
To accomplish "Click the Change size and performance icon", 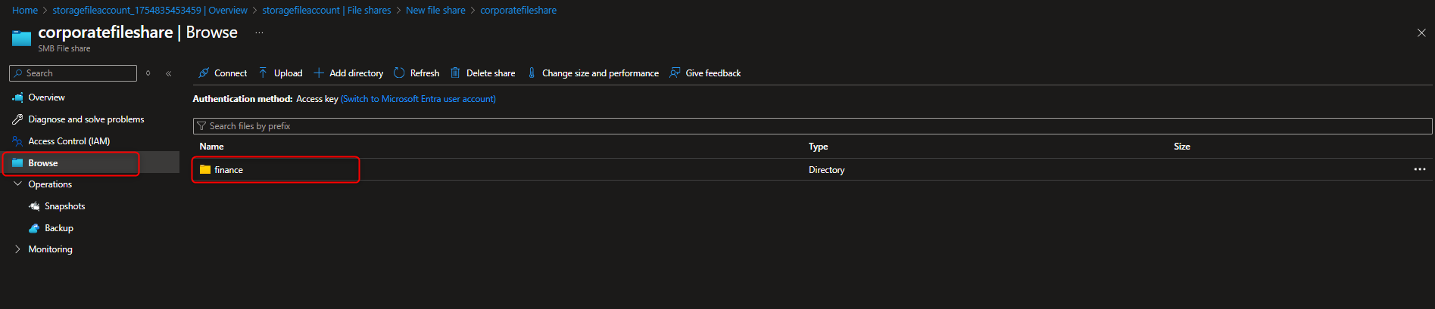I will click(x=532, y=73).
